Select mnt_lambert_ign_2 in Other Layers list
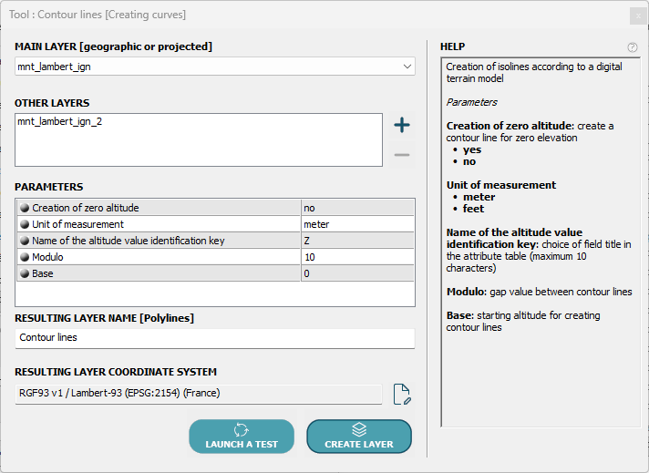The width and height of the screenshot is (649, 473). (60, 121)
